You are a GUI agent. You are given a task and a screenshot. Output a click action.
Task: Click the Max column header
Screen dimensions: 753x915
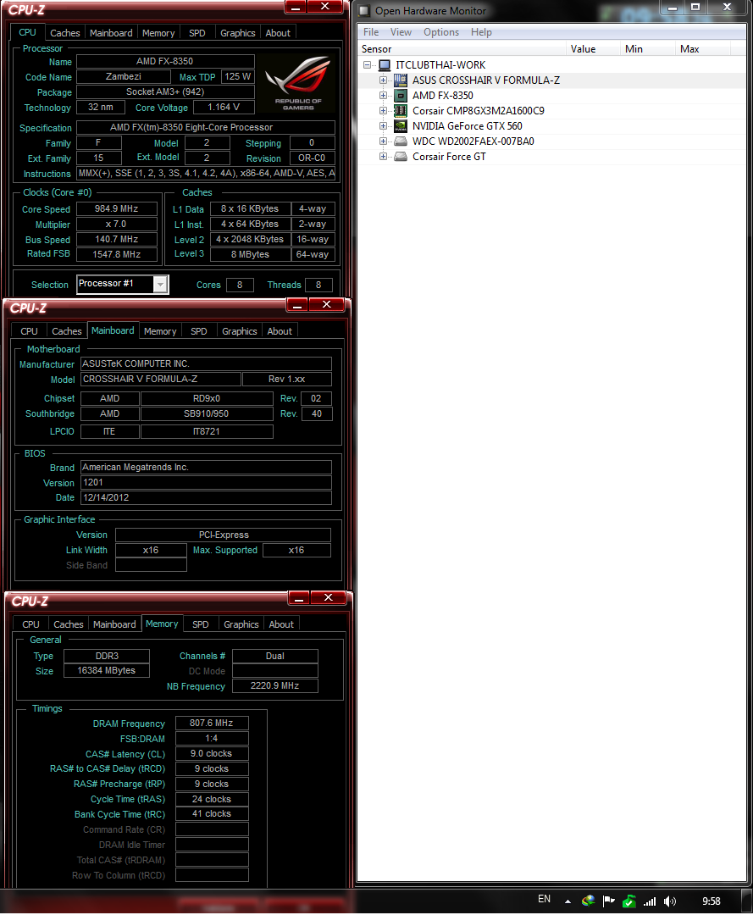[703, 49]
